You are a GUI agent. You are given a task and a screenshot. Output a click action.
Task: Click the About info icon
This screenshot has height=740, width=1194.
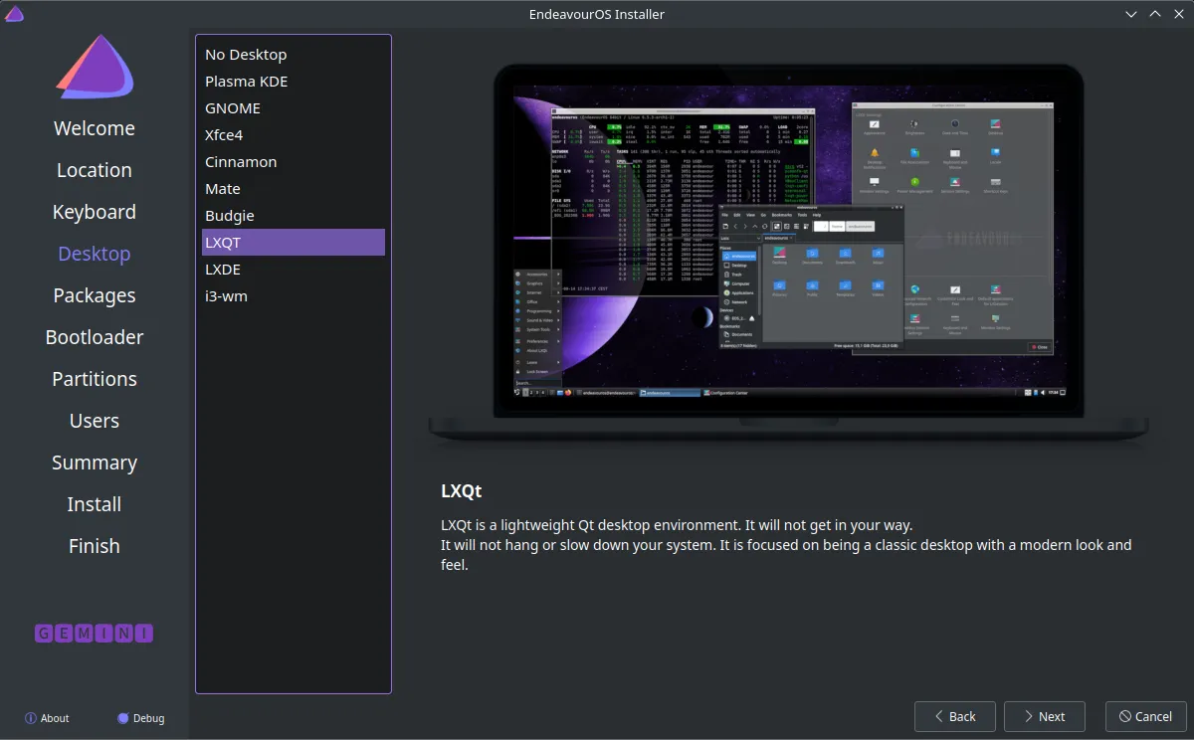31,718
